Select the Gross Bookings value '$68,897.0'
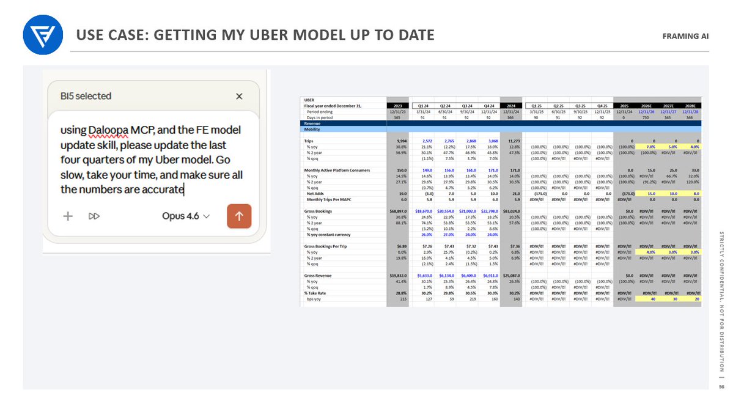733x412 pixels. (x=398, y=211)
